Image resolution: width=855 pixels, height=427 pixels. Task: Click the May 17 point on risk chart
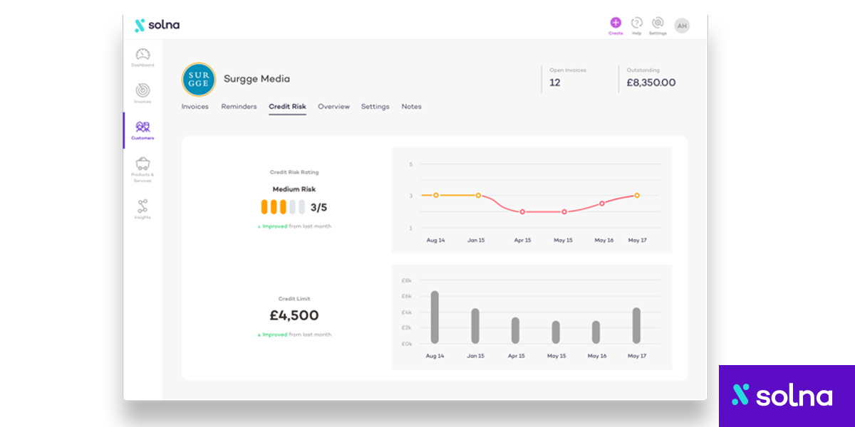637,195
